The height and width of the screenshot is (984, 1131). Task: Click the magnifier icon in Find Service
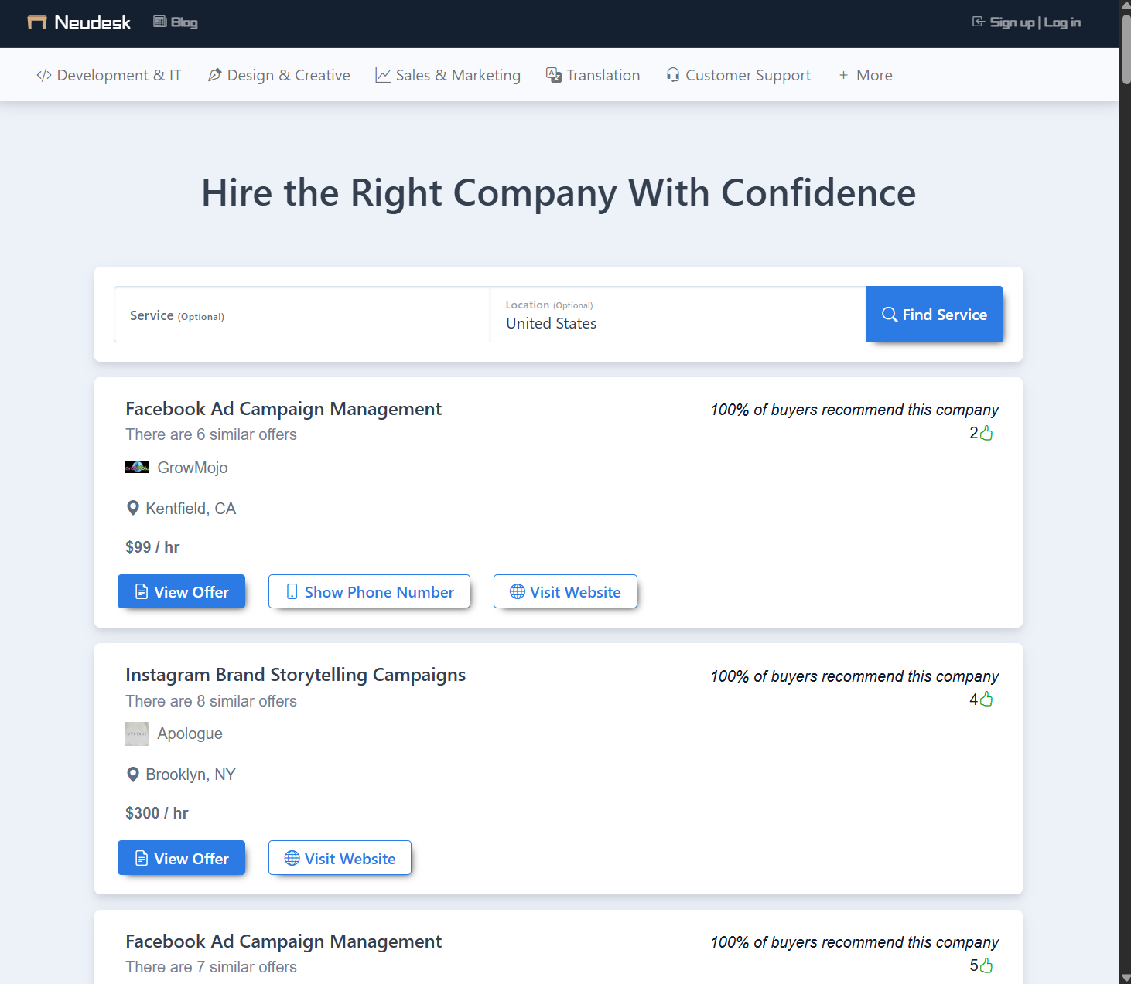click(x=890, y=314)
